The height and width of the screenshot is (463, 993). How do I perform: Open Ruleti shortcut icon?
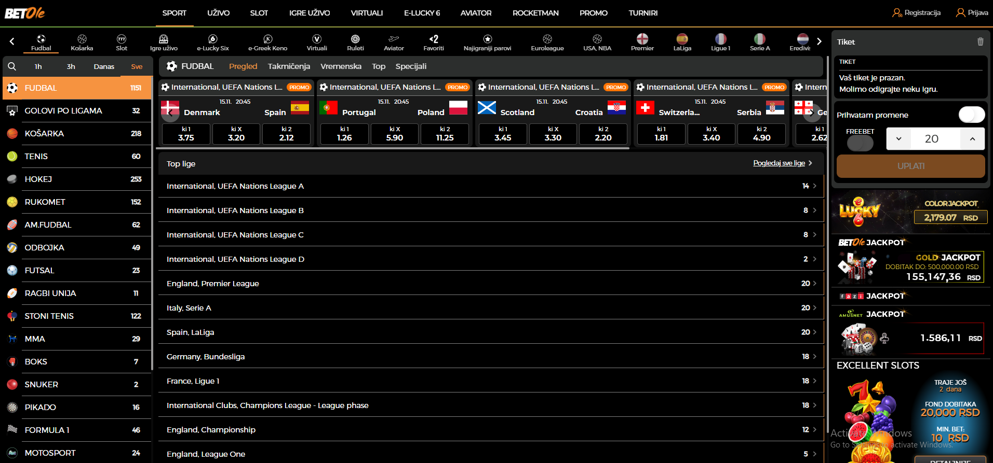[355, 39]
